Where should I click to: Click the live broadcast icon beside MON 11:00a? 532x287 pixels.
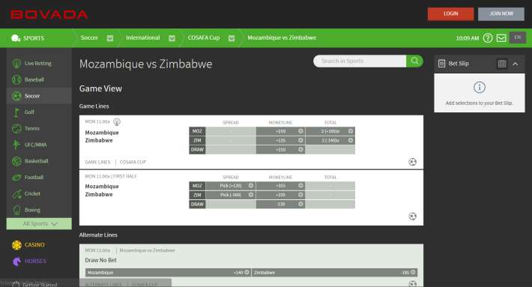tap(117, 122)
